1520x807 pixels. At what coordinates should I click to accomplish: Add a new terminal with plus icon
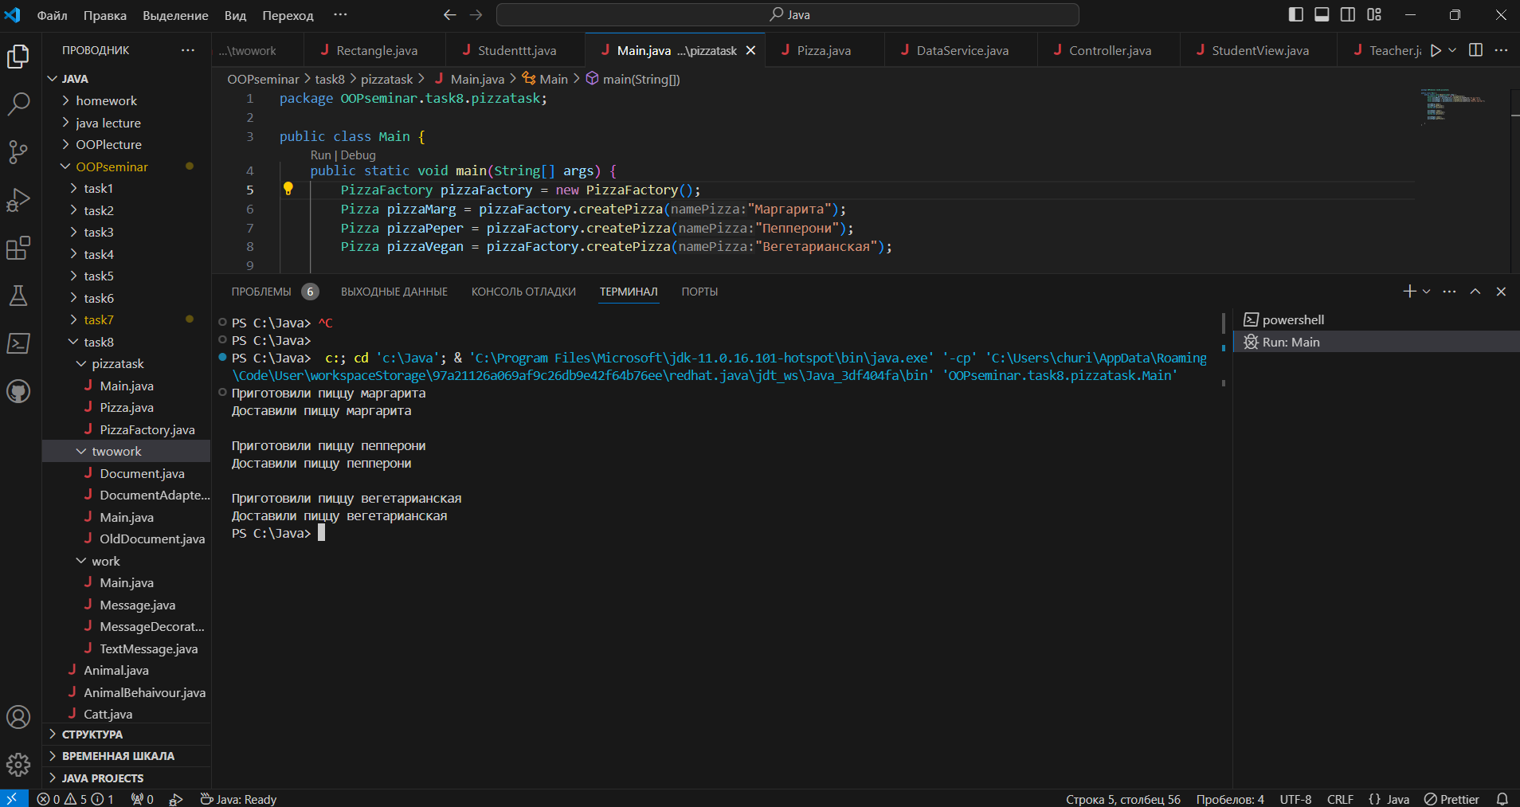[1409, 292]
